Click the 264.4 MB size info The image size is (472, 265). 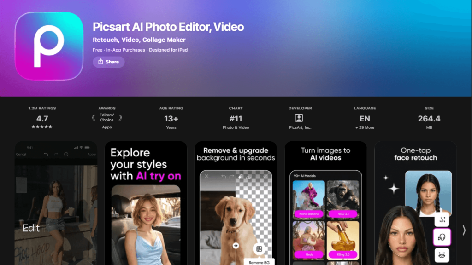[x=429, y=119]
